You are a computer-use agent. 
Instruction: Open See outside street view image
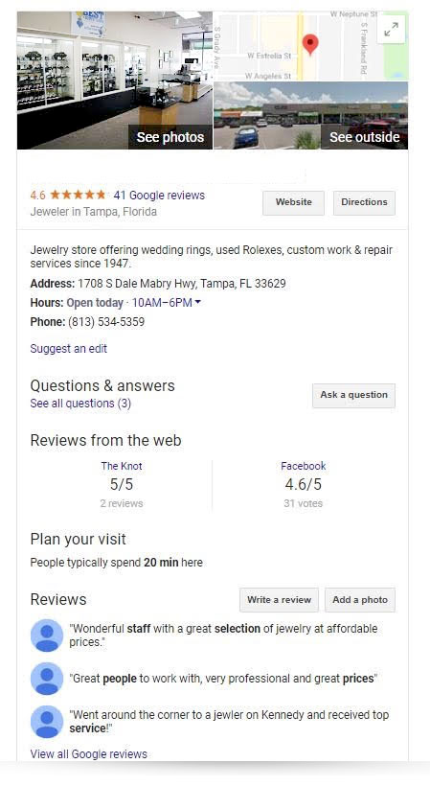click(311, 116)
